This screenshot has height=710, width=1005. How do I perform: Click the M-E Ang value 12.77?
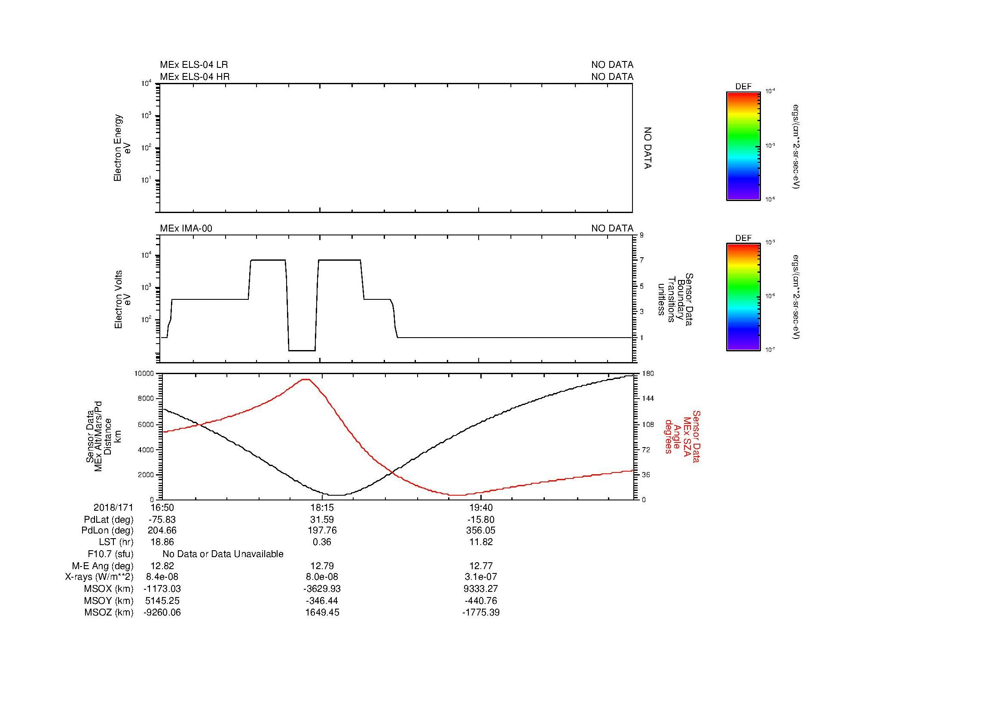(x=481, y=566)
